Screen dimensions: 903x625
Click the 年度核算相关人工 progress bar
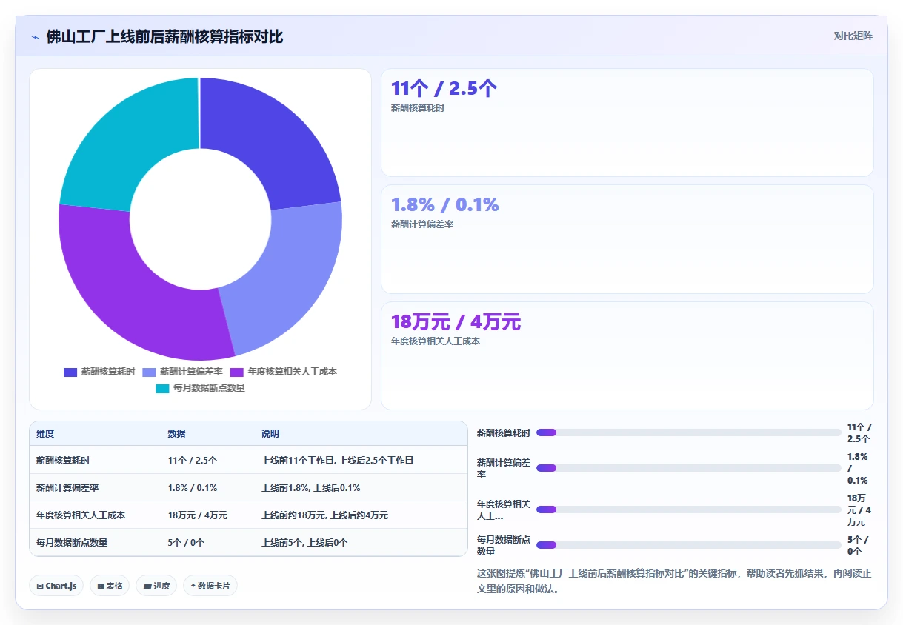pos(688,509)
